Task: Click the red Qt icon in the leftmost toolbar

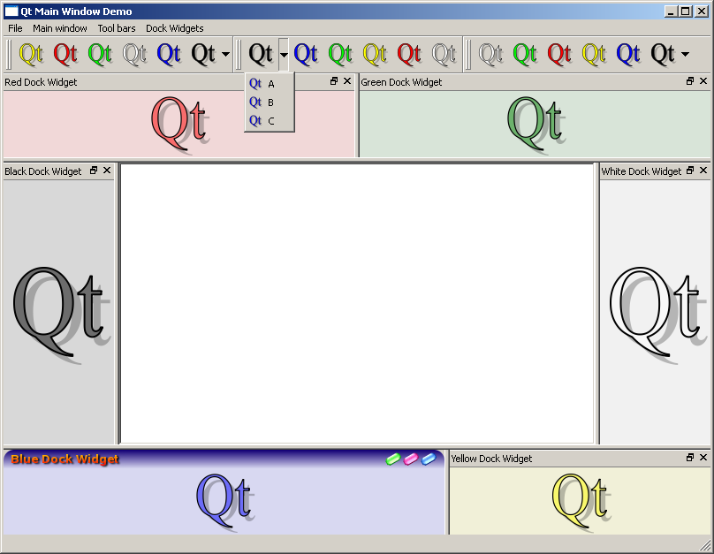Action: [65, 54]
